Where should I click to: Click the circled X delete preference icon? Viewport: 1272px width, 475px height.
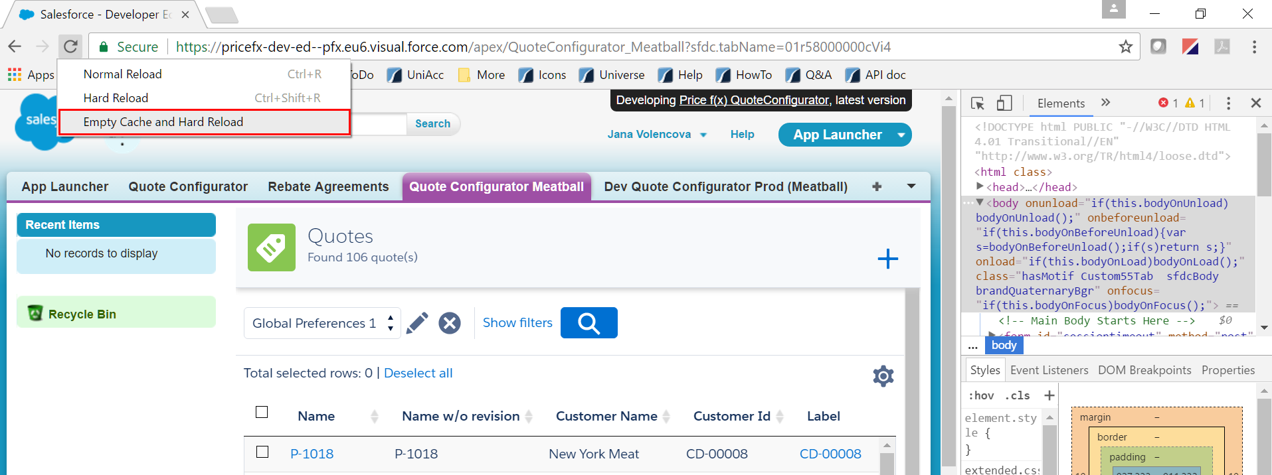pyautogui.click(x=450, y=323)
